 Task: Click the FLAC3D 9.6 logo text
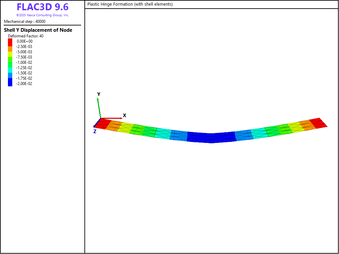[x=42, y=7]
